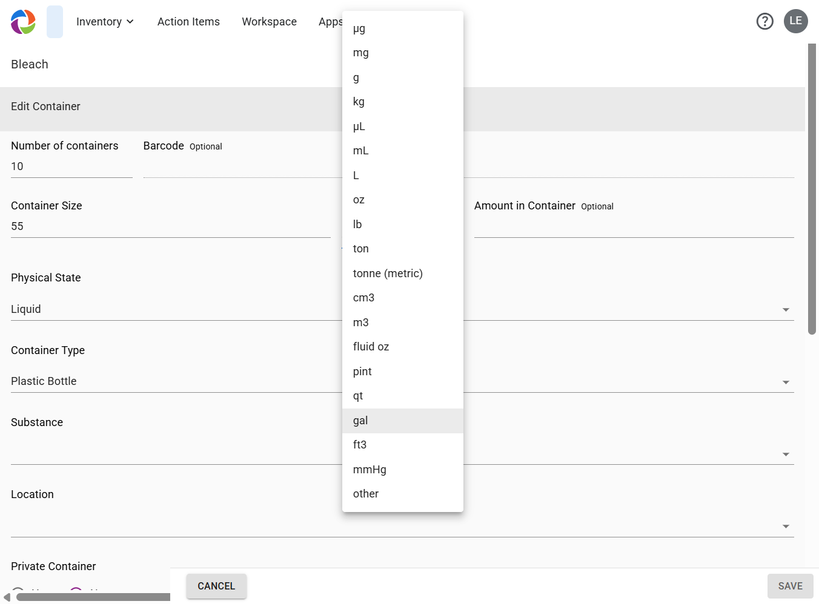
Task: Choose kg as the unit
Action: pyautogui.click(x=403, y=102)
